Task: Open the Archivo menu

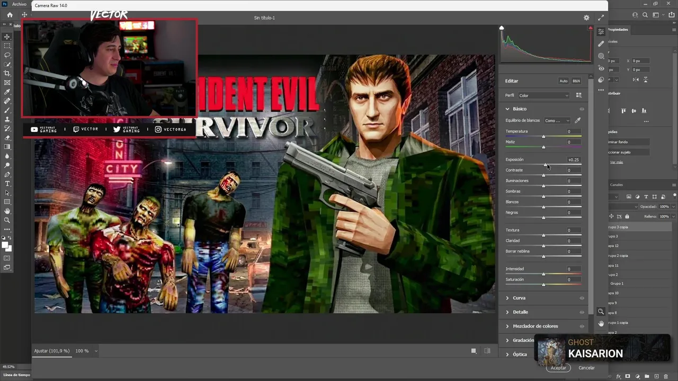Action: (19, 4)
